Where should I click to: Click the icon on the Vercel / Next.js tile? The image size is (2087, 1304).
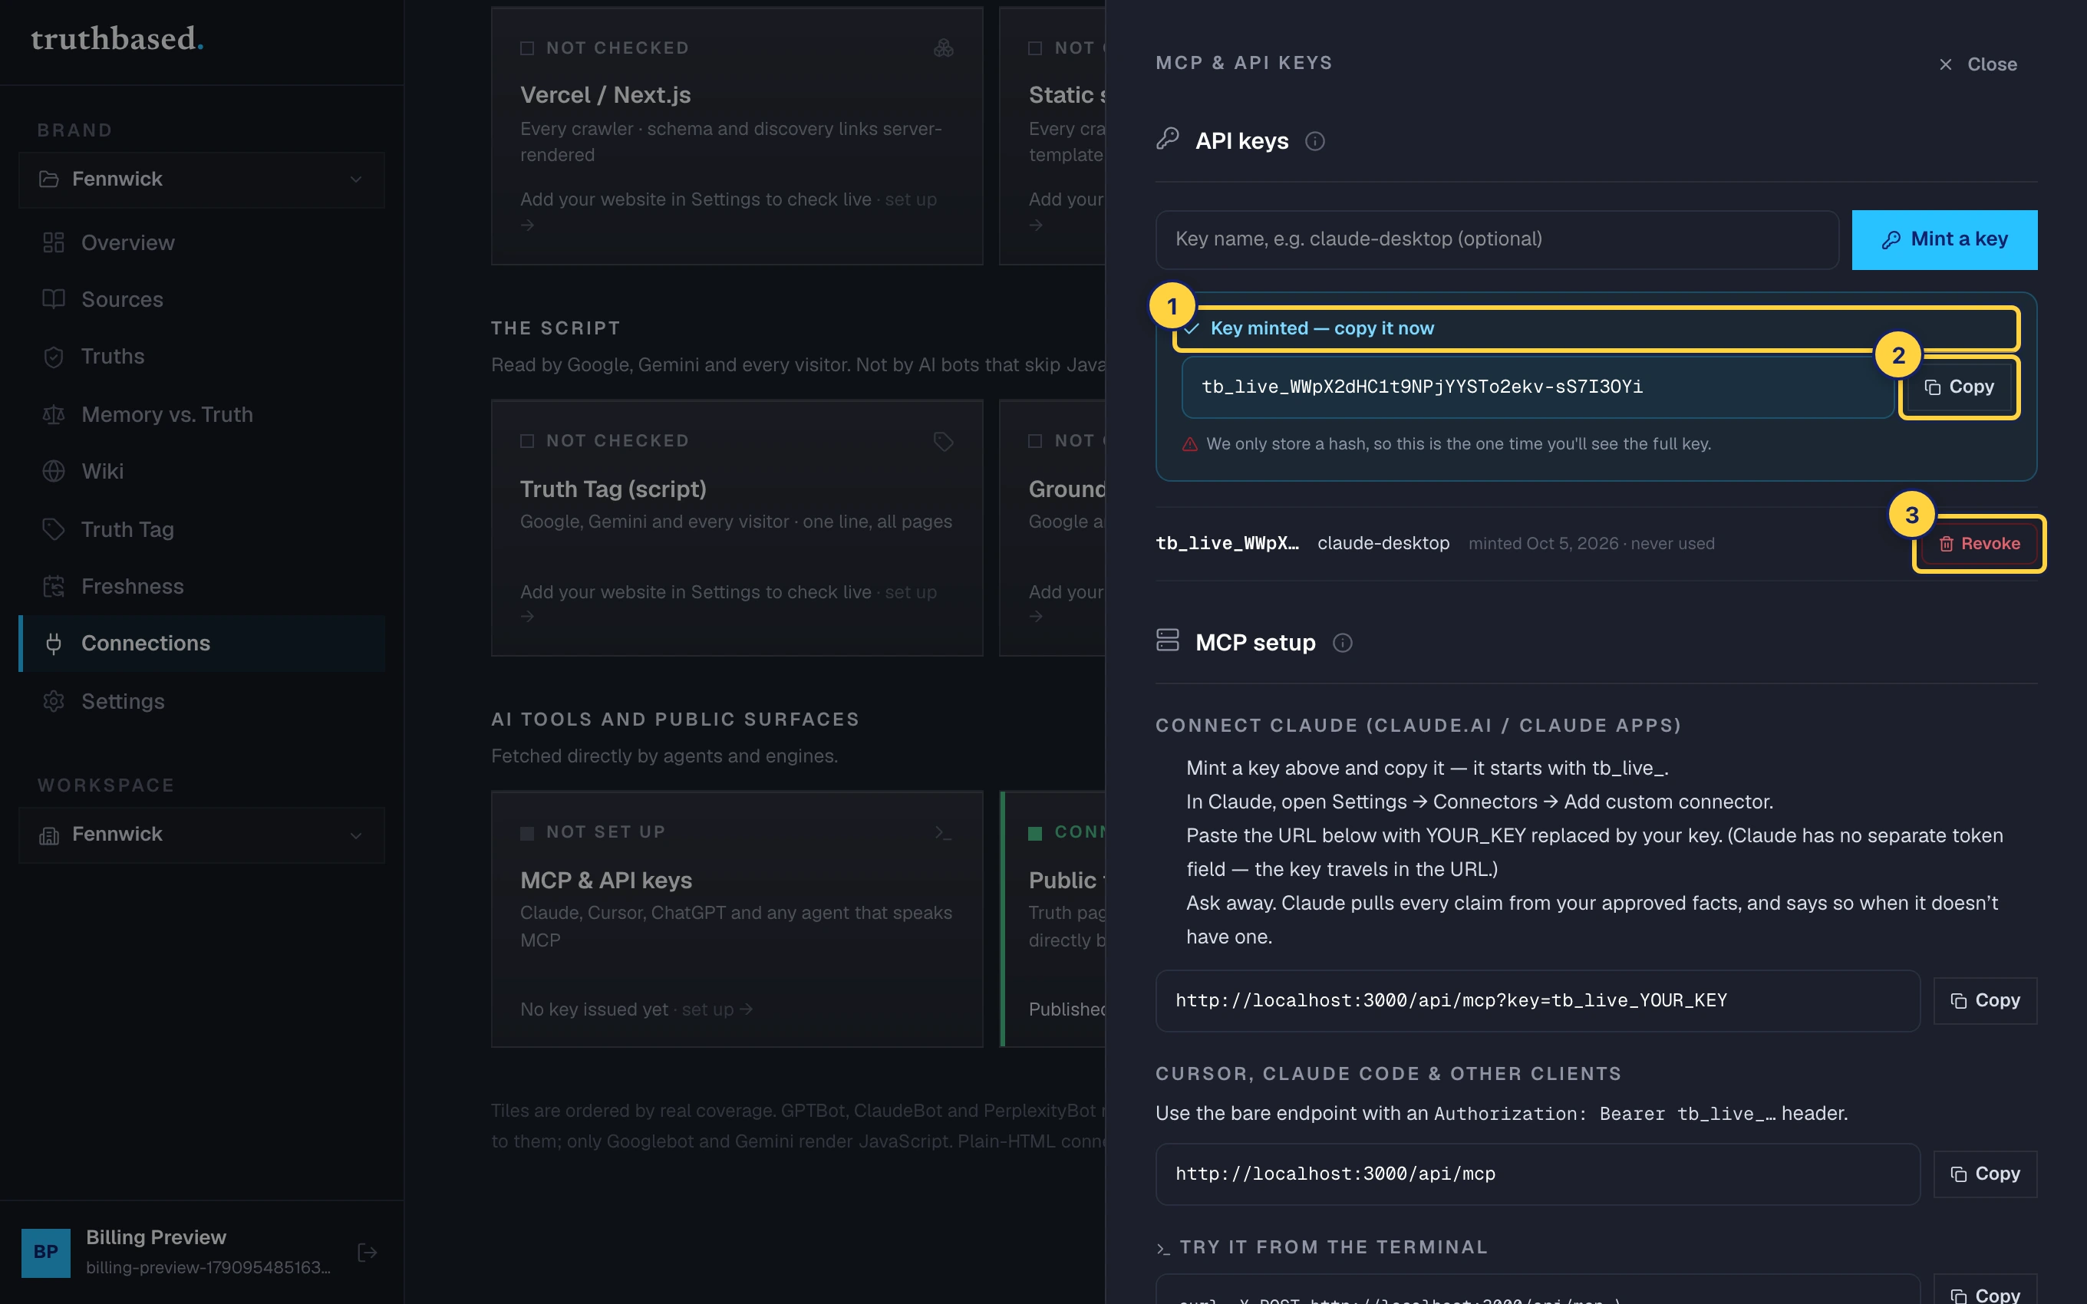pyautogui.click(x=944, y=48)
